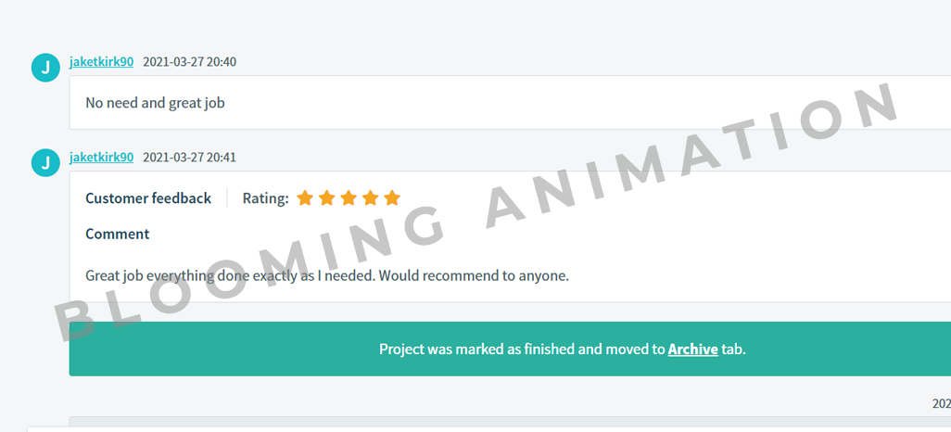The width and height of the screenshot is (951, 432).
Task: Click the J avatar beside the 20:40 message
Action: [45, 68]
